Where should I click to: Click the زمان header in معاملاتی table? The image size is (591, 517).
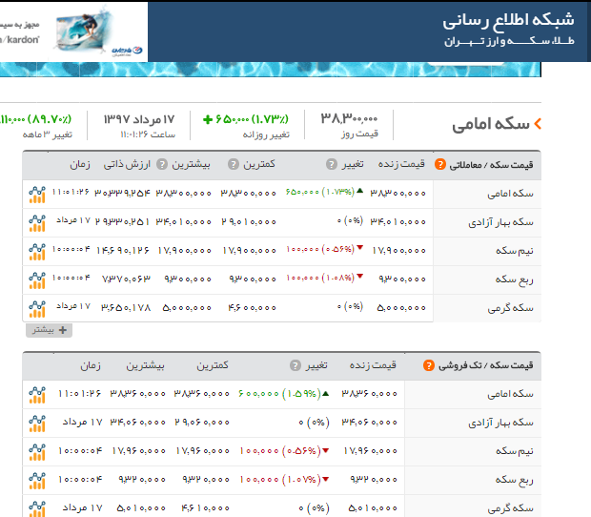click(80, 164)
